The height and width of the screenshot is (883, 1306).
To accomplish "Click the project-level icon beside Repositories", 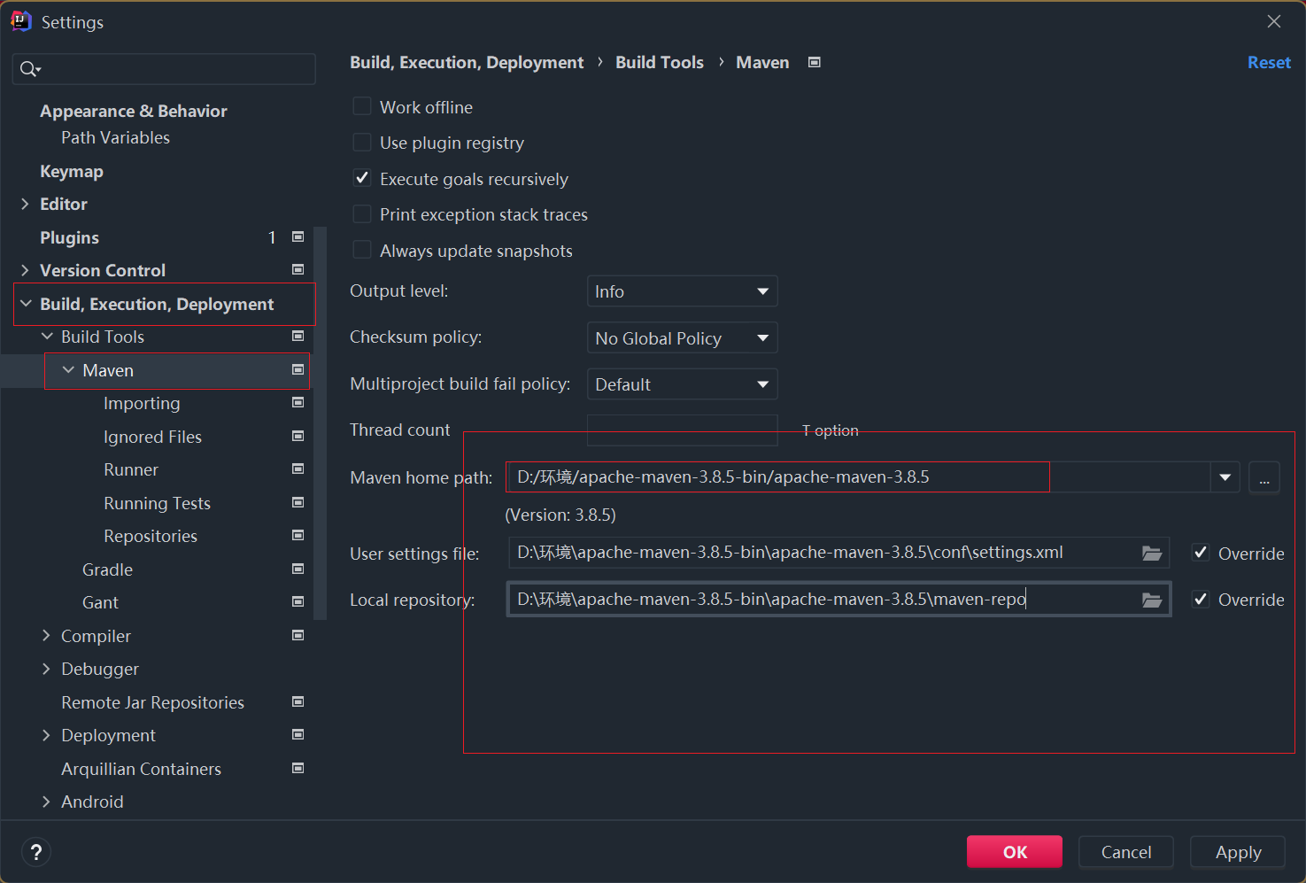I will tap(298, 535).
